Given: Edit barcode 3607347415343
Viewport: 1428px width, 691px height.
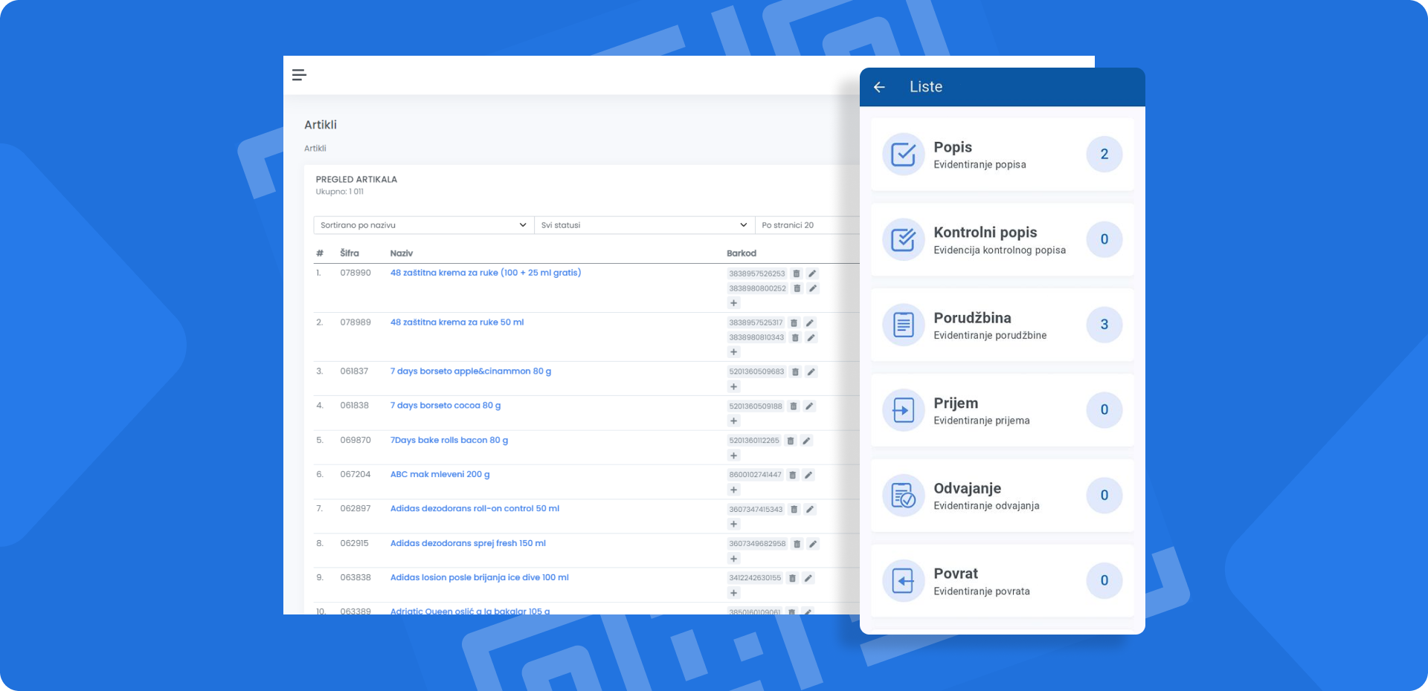Looking at the screenshot, I should click(x=810, y=510).
